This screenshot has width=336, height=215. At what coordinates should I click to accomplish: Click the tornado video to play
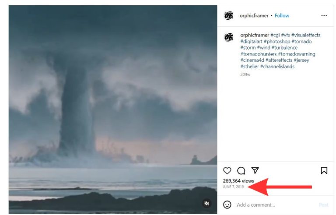(x=113, y=109)
